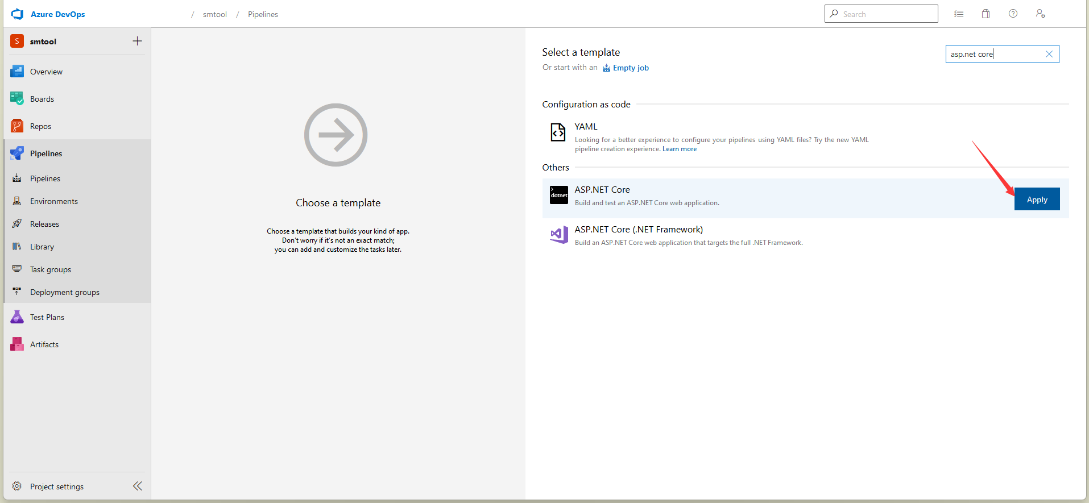Click the dotnet ASP.NET Core template icon
The image size is (1089, 503).
[x=558, y=195]
